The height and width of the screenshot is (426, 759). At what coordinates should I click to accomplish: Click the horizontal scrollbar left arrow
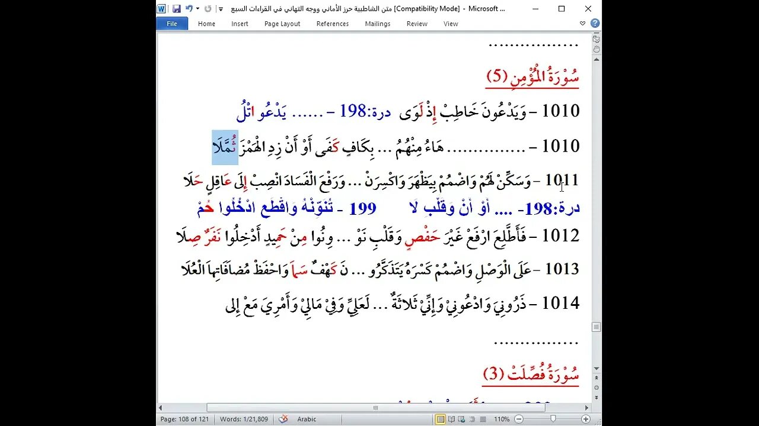161,408
